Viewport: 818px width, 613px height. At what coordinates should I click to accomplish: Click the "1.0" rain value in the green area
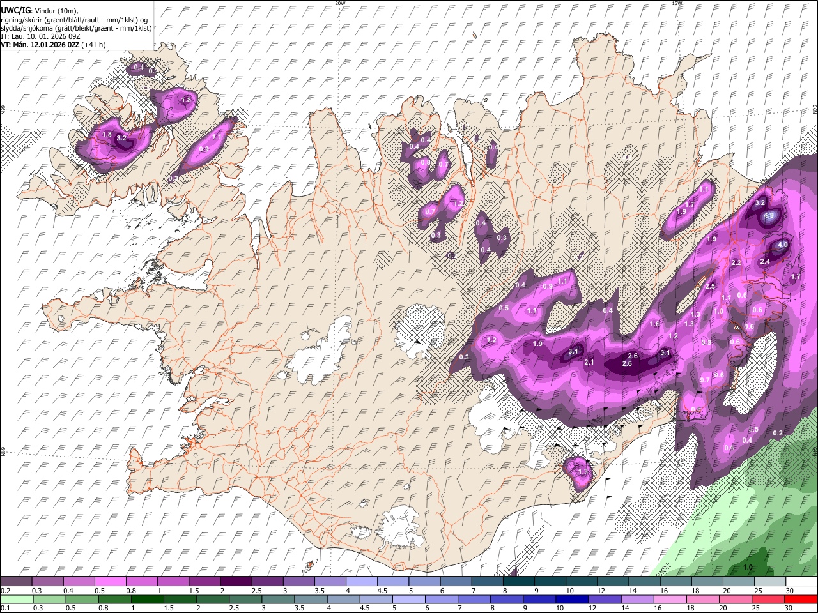[x=748, y=566]
